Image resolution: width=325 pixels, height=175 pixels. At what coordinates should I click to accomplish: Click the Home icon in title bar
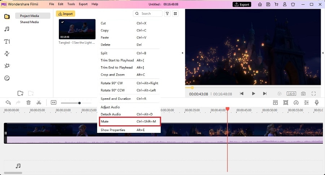pyautogui.click(x=260, y=4)
